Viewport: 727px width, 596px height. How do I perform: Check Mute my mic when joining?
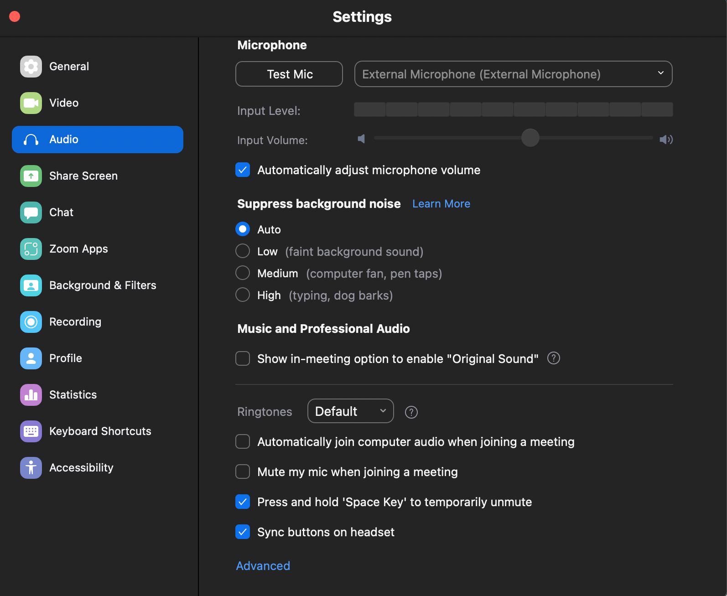pos(243,472)
